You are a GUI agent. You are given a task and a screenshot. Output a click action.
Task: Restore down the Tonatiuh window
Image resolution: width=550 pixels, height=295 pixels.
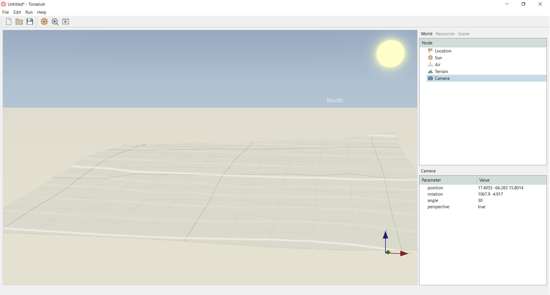tap(523, 4)
